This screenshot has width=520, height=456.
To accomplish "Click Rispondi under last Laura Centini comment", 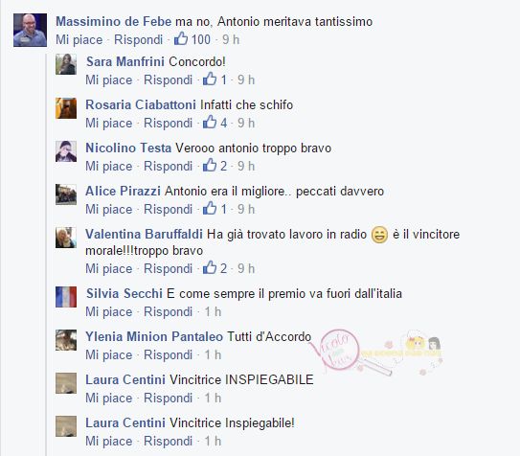I will pos(168,441).
